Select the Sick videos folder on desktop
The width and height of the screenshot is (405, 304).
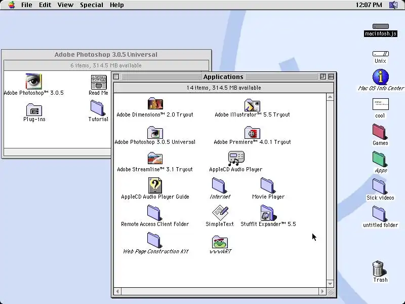[x=380, y=186]
